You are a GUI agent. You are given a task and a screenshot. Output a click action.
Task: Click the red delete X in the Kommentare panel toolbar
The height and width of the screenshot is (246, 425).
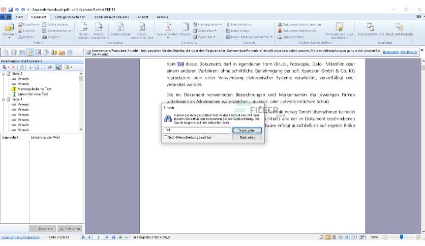click(x=14, y=67)
